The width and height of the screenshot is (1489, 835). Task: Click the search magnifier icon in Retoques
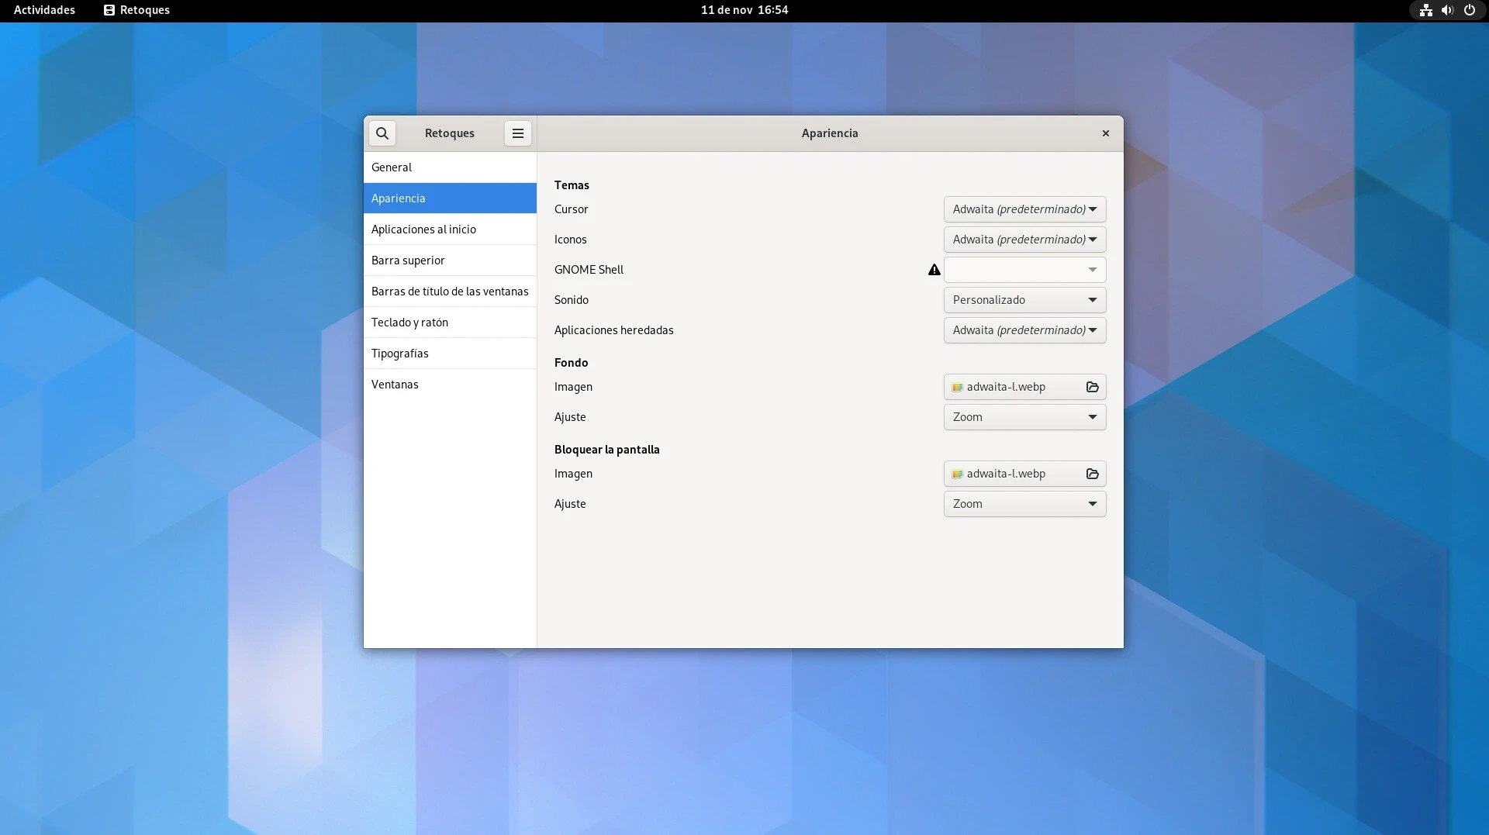tap(382, 133)
